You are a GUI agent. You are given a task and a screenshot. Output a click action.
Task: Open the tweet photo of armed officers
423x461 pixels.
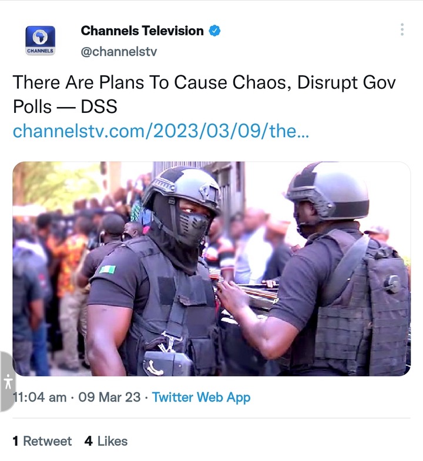point(211,269)
